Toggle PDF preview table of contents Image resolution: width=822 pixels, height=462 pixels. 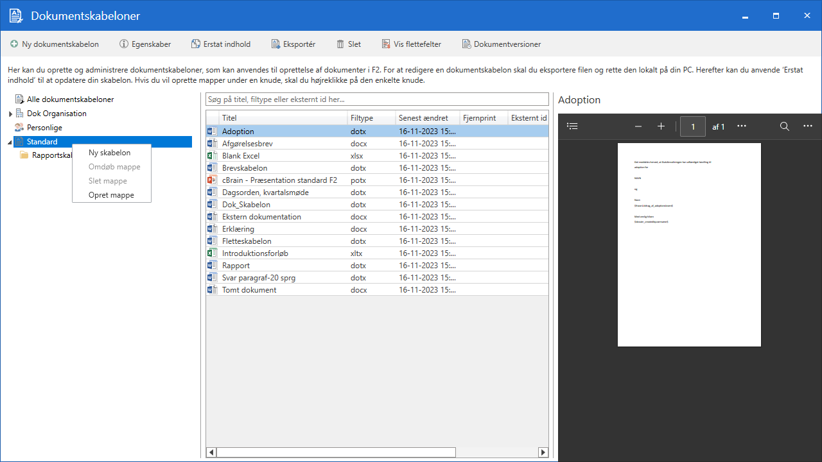coord(573,126)
